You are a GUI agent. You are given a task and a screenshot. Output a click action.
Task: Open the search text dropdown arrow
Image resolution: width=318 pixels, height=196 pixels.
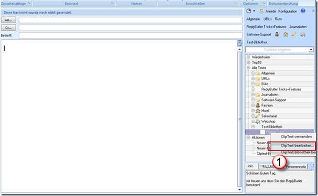[311, 50]
